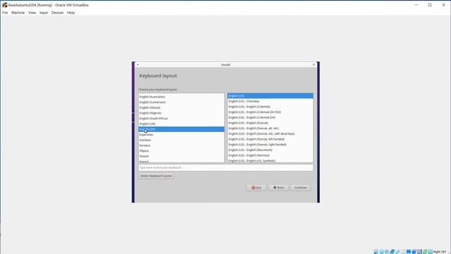Image resolution: width=451 pixels, height=254 pixels.
Task: Select Filipino layout
Action: [181, 151]
